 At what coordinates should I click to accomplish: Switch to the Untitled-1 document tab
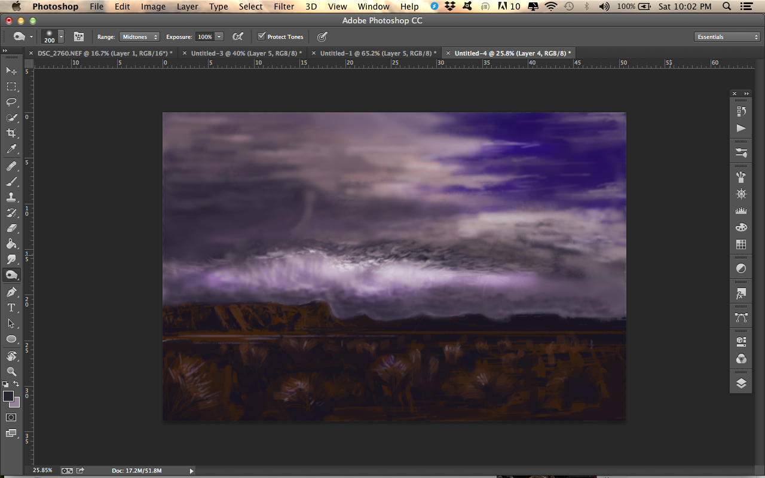pos(378,53)
